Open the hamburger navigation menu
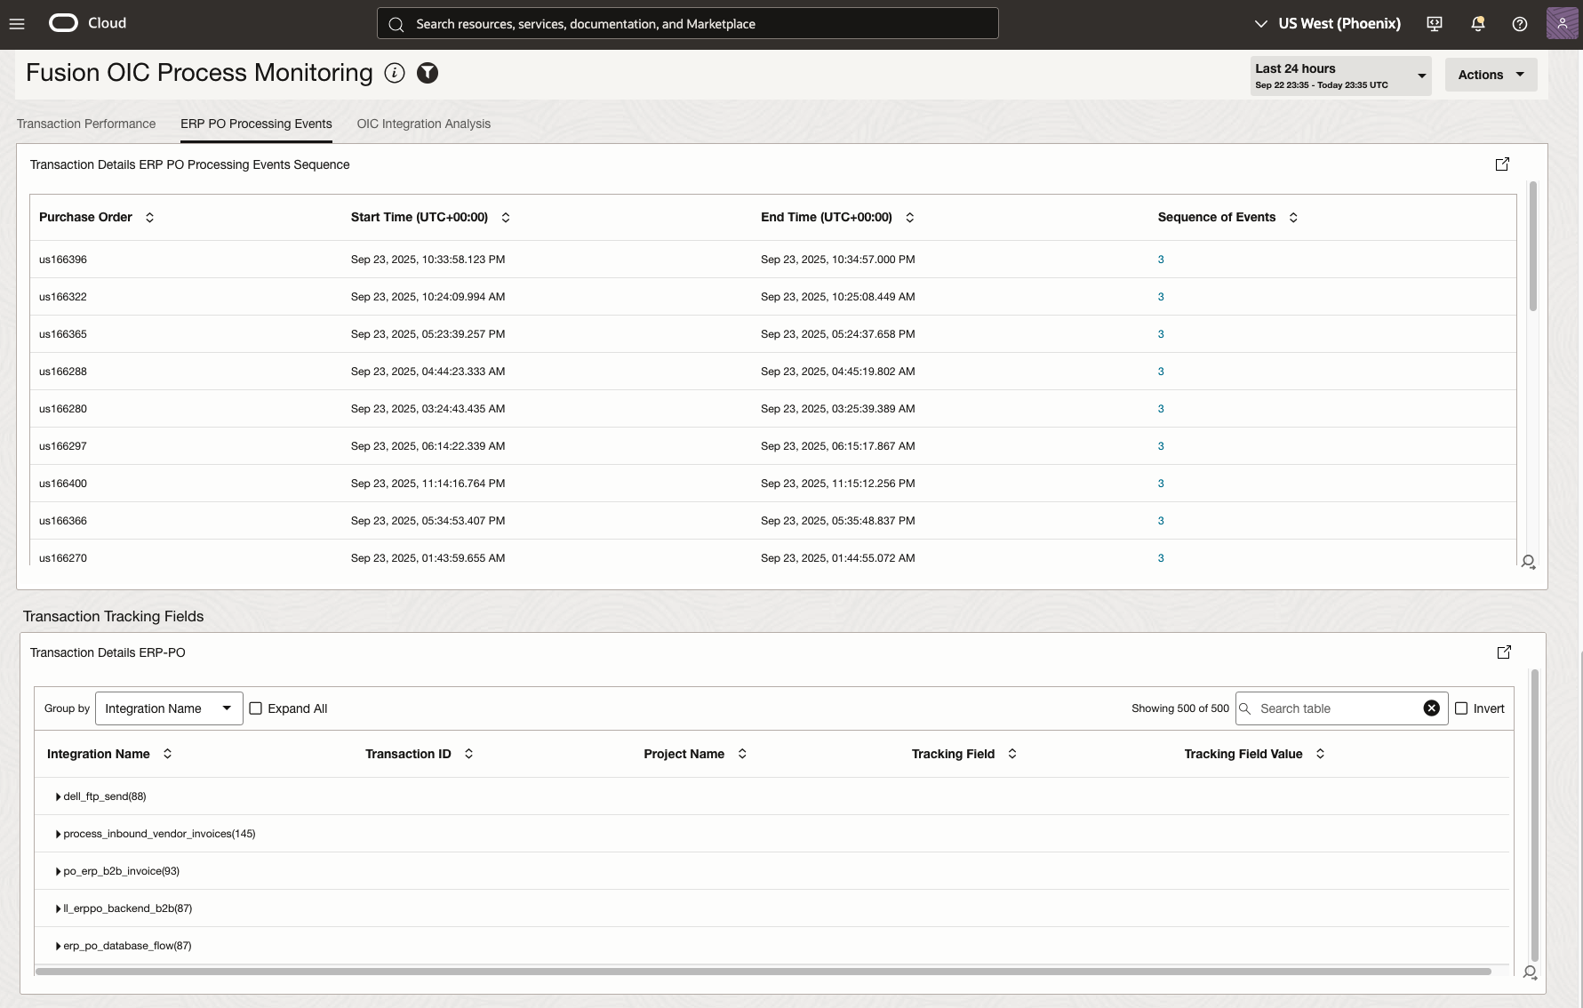Image resolution: width=1583 pixels, height=1008 pixels. [17, 24]
